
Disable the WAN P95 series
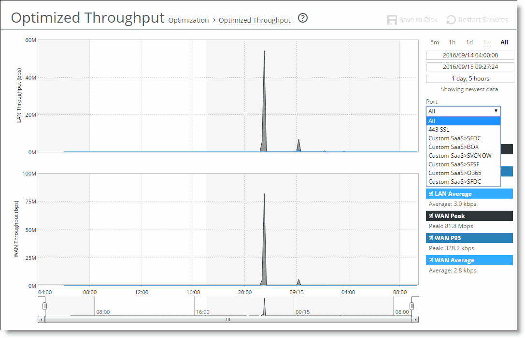(431, 238)
